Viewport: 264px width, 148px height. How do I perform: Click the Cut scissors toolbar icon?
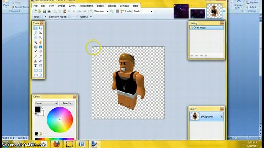tap(55, 11)
